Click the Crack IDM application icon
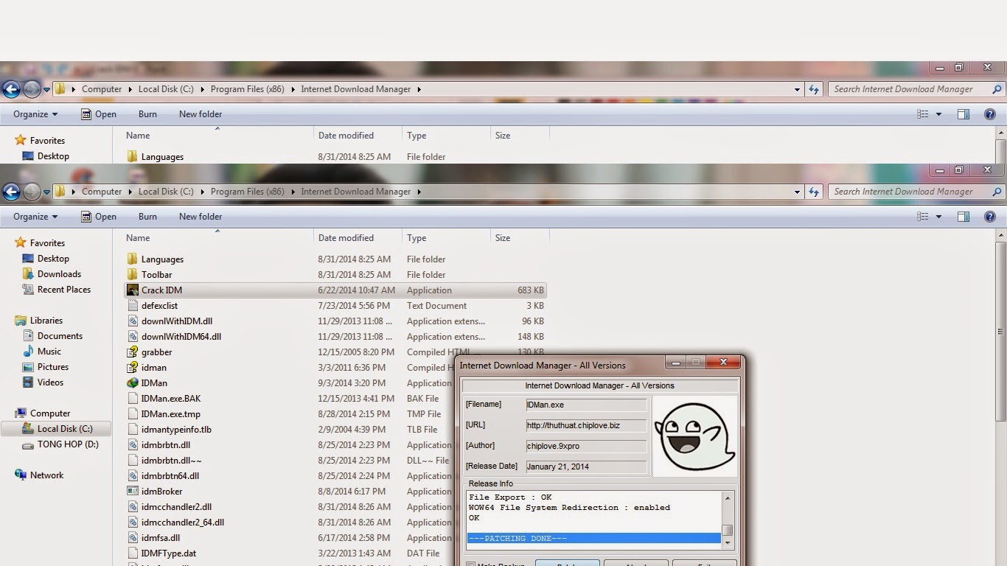 (x=133, y=290)
